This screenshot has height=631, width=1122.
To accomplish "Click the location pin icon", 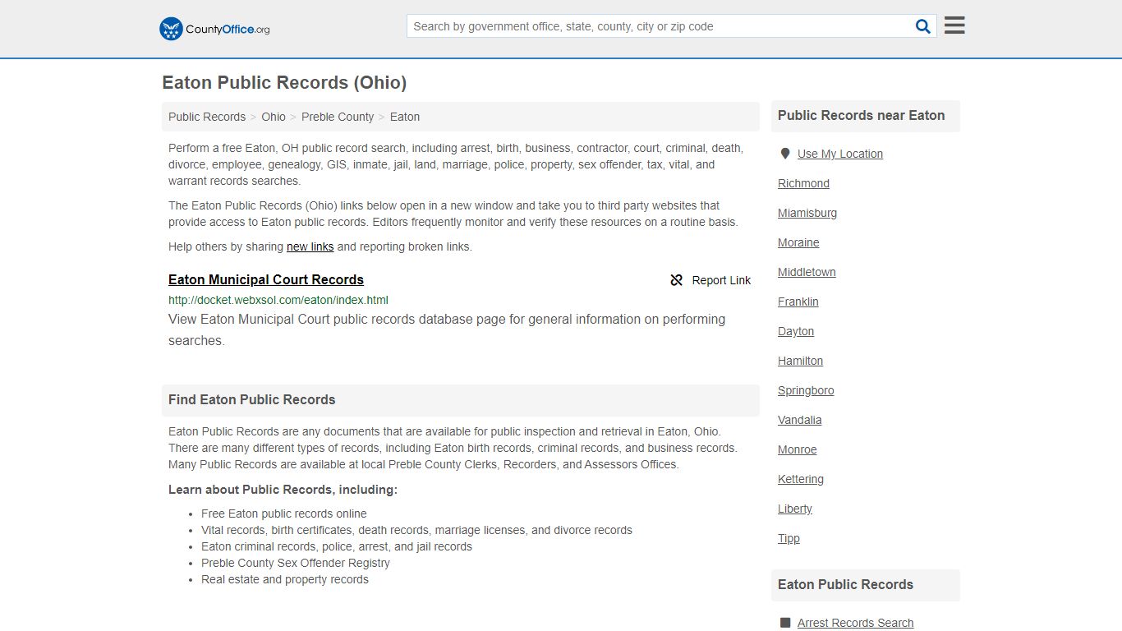I will point(785,154).
